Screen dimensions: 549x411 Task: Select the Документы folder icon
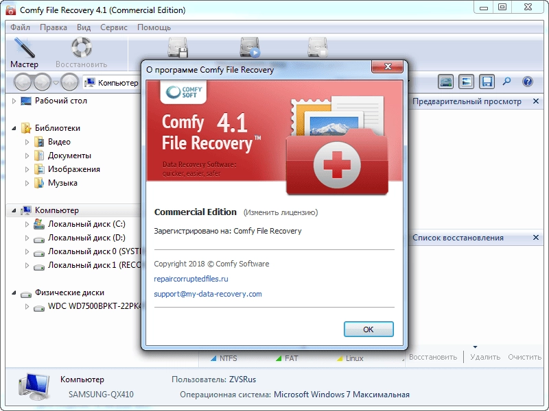point(39,155)
